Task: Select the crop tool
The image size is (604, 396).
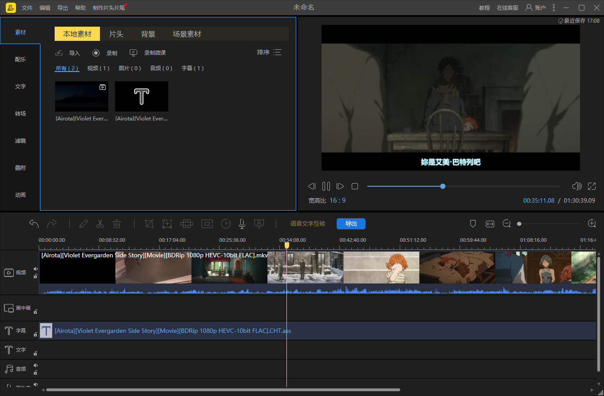Action: tap(149, 224)
